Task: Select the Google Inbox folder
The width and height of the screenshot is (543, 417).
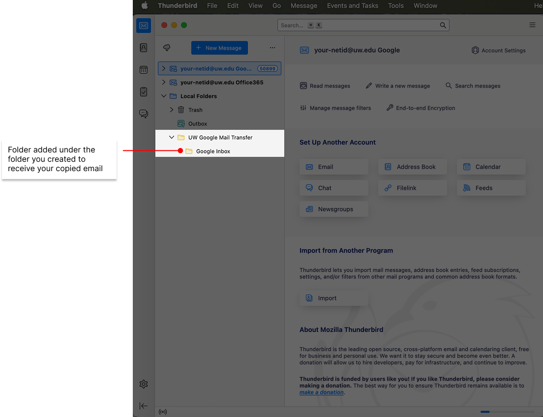Action: pyautogui.click(x=213, y=151)
